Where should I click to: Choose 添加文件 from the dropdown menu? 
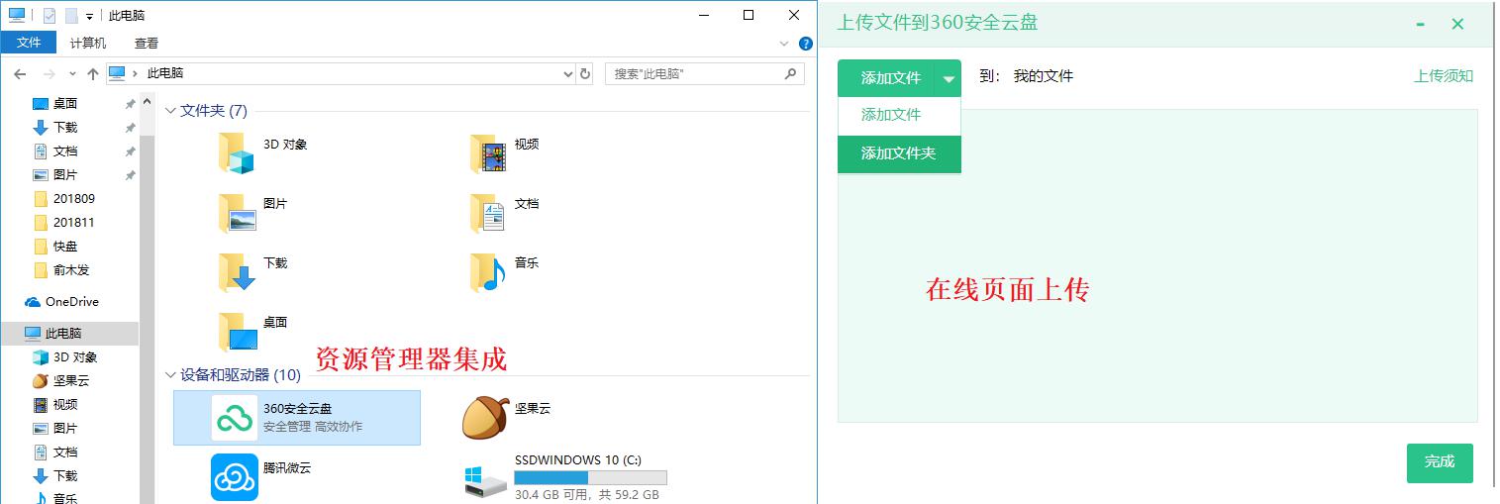pos(899,116)
